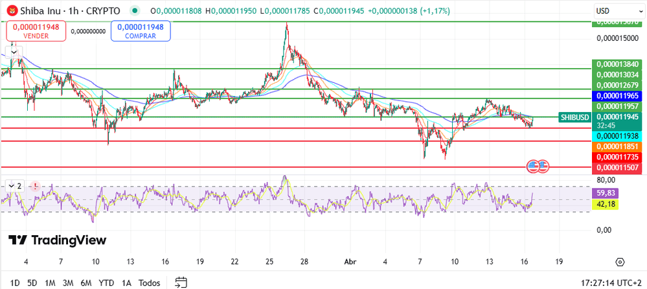The image size is (647, 289).
Task: Select the 6M time range
Action: [x=86, y=283]
